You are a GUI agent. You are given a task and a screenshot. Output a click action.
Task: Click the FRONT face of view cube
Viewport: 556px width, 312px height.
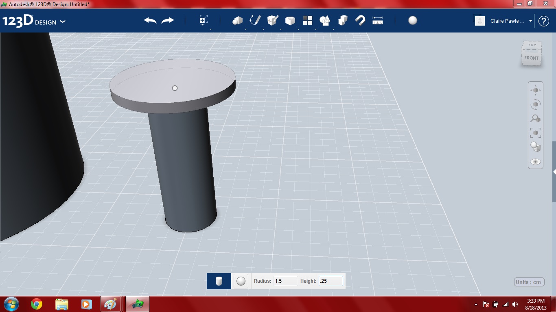coord(531,58)
